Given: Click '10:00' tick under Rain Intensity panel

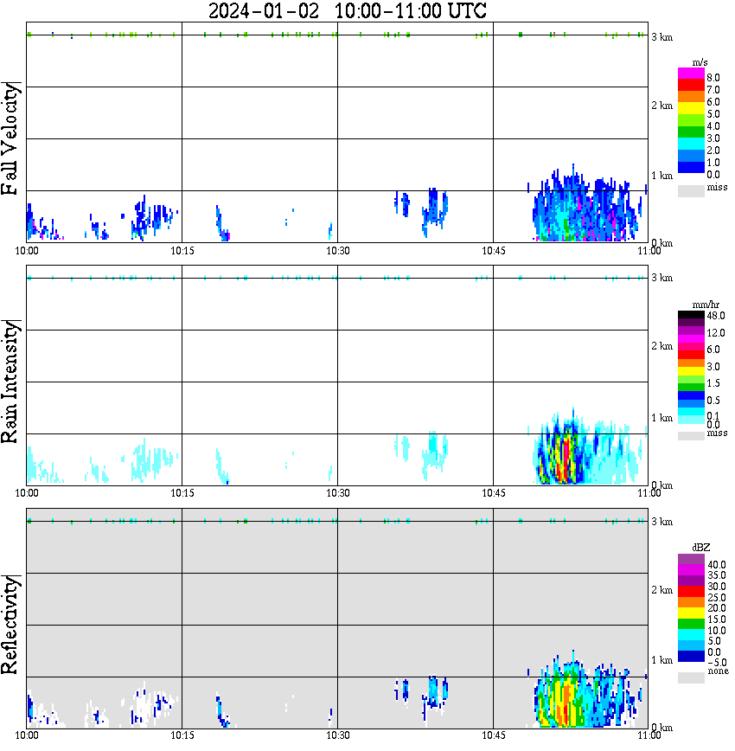Looking at the screenshot, I should [27, 493].
